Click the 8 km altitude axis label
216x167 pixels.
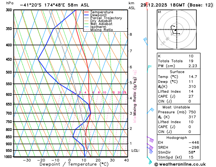tap(131, 34)
